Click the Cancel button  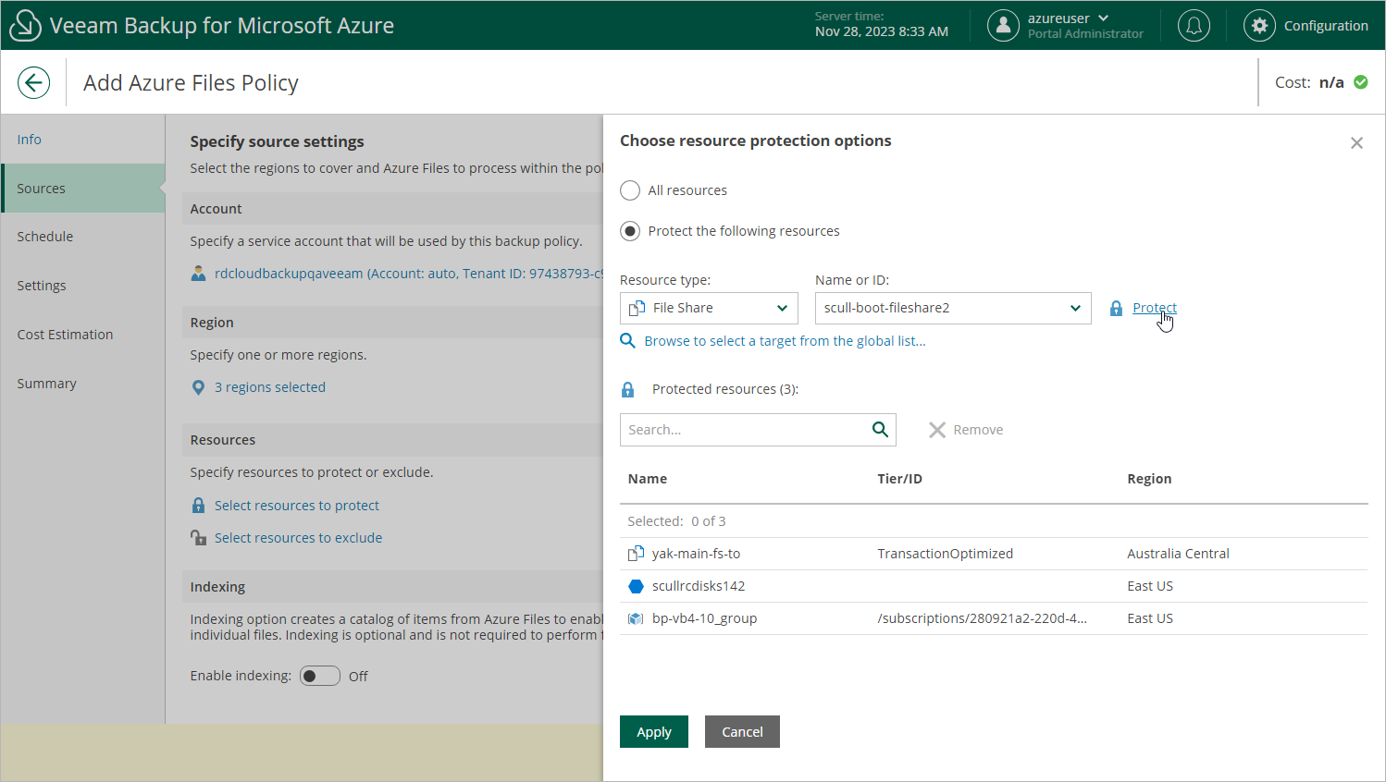click(742, 732)
